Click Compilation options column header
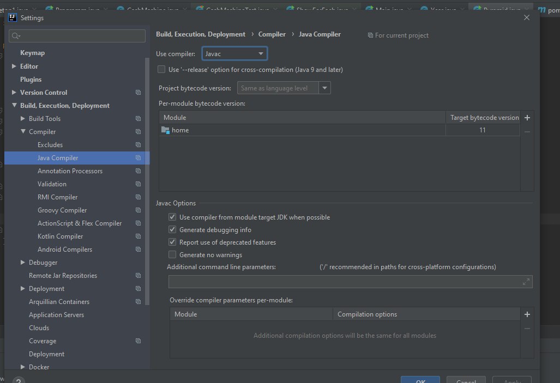Image resolution: width=560 pixels, height=383 pixels. 426,314
